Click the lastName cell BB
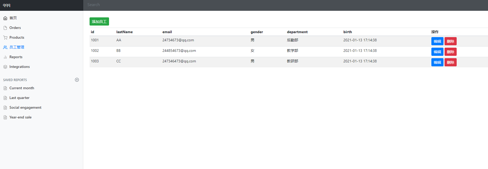This screenshot has height=169, width=488. [x=119, y=51]
